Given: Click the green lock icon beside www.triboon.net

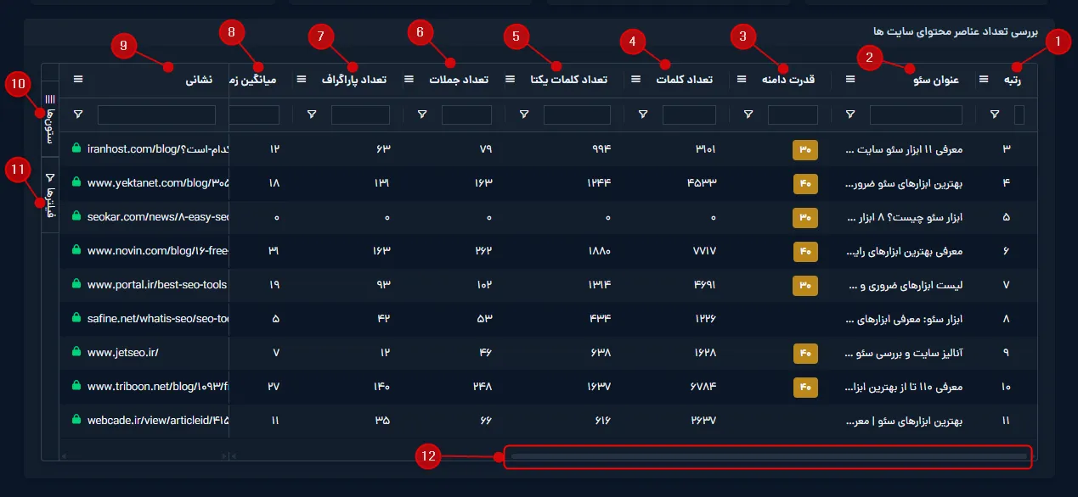Looking at the screenshot, I should pos(76,386).
